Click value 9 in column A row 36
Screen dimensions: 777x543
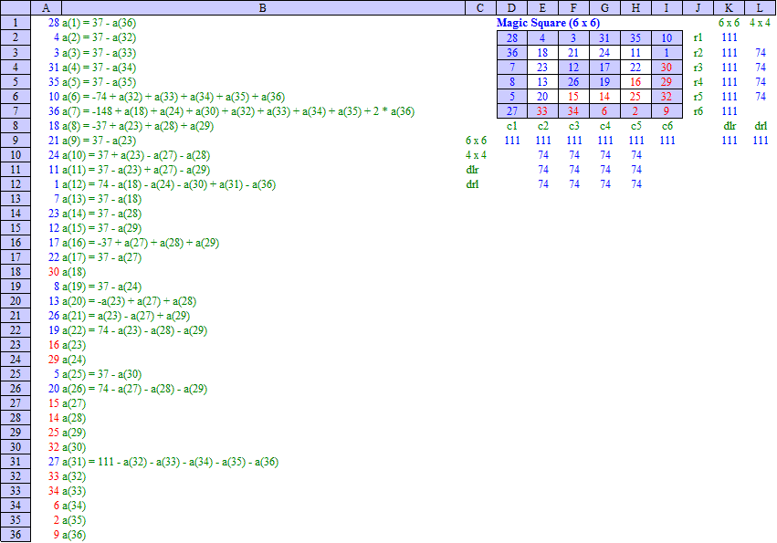[56, 535]
